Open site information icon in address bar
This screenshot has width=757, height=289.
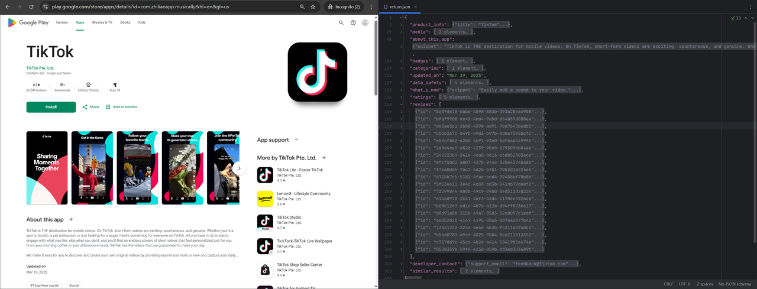46,7
